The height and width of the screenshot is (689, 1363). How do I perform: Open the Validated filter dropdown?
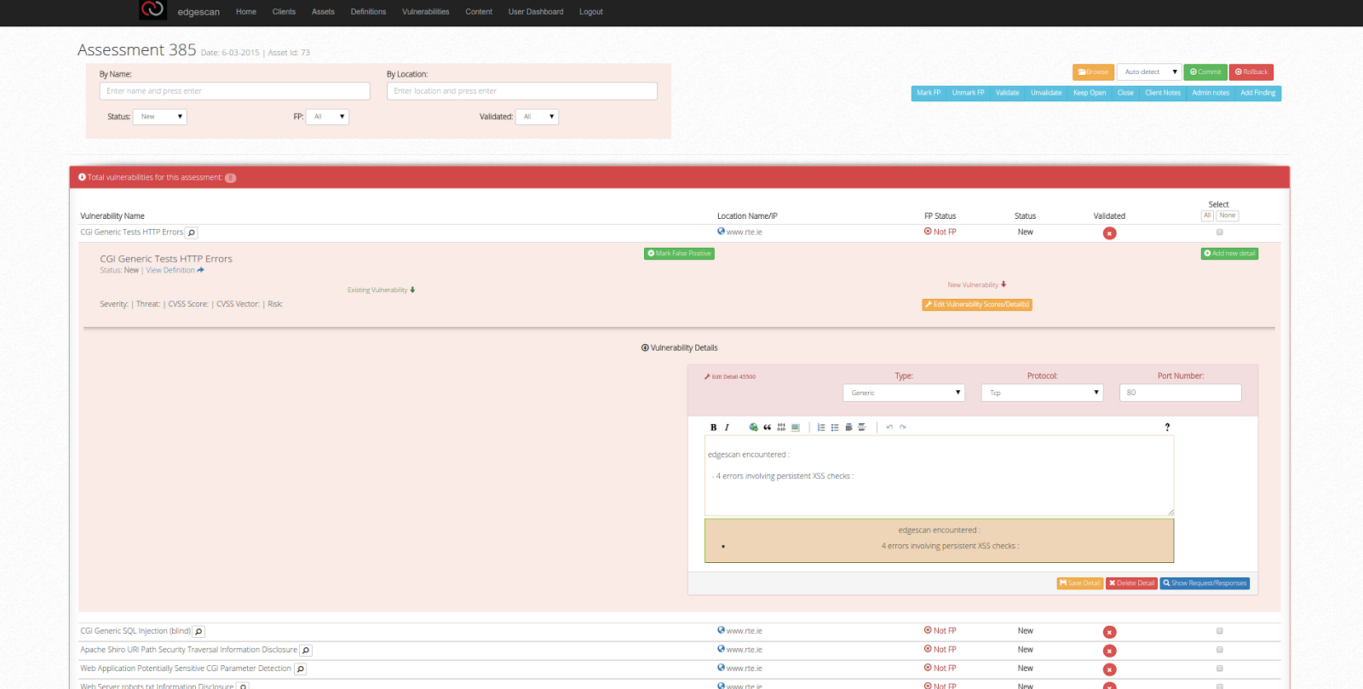(x=537, y=117)
